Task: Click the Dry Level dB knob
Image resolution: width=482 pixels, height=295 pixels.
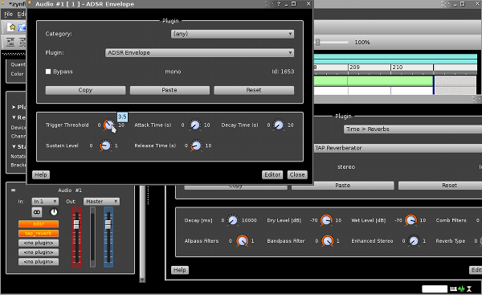Action: pos(326,220)
